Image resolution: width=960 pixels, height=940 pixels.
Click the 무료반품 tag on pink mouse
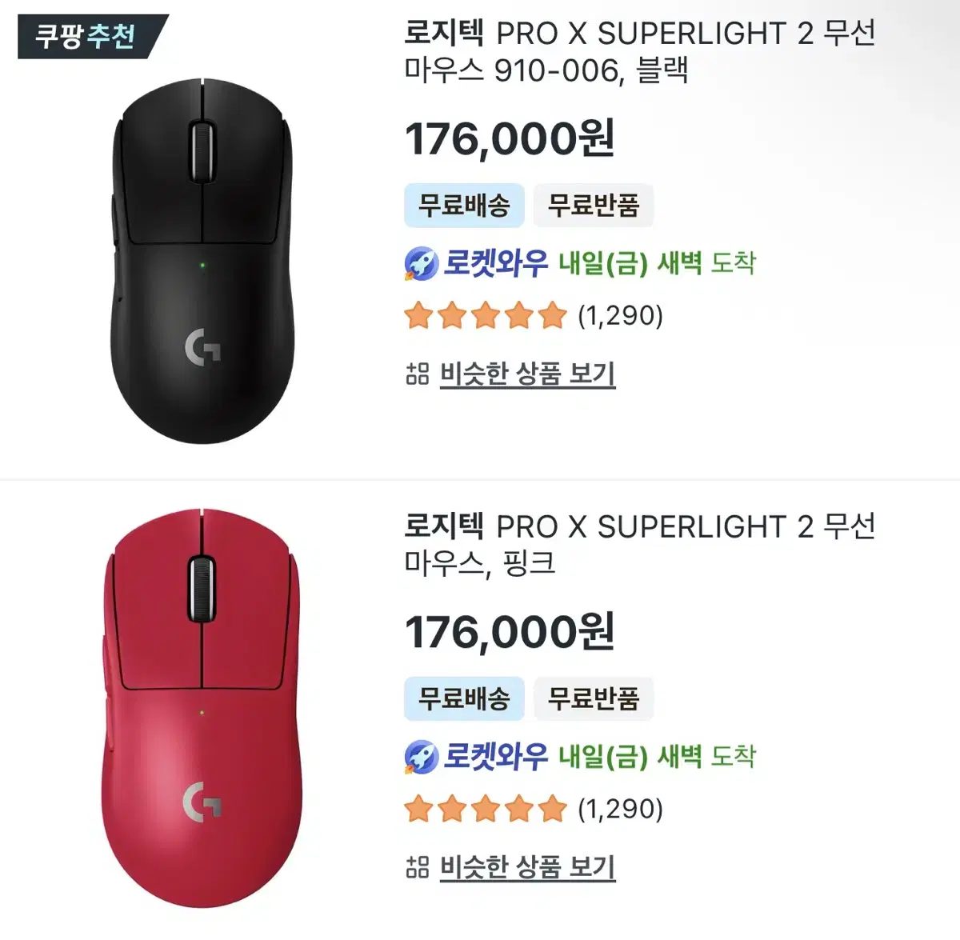click(x=593, y=698)
